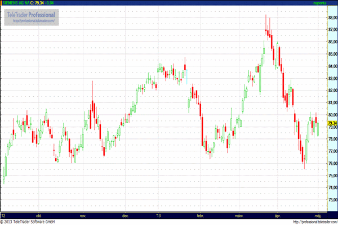Select the okt. marker on the date axis
This screenshot has height=225, width=338.
pos(39,215)
